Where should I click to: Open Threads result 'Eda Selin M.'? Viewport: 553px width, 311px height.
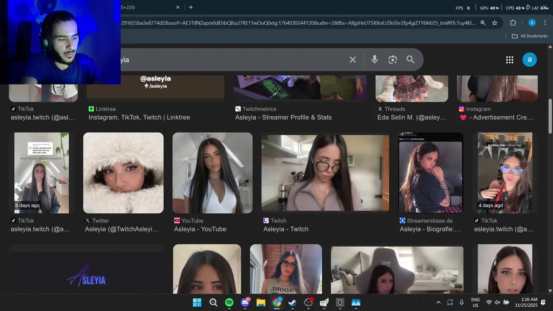point(411,117)
